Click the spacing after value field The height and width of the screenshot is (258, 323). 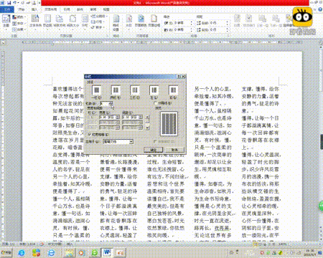tap(218, 29)
